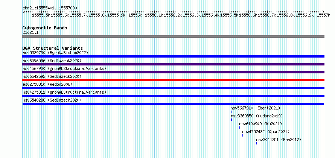Click the 15556.4k ruler position
This screenshot has width=335, height=158.
(210, 15)
